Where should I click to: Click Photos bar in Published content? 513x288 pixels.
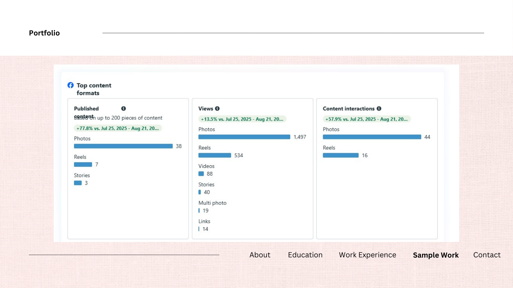[123, 146]
